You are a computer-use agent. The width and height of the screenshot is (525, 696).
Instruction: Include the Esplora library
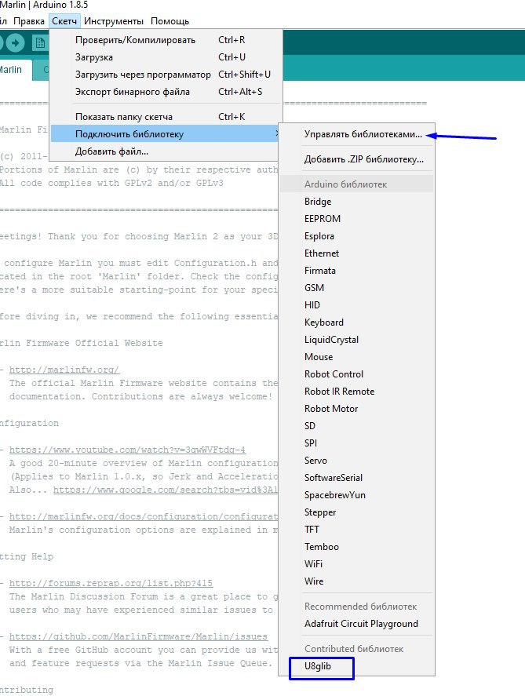point(357,236)
